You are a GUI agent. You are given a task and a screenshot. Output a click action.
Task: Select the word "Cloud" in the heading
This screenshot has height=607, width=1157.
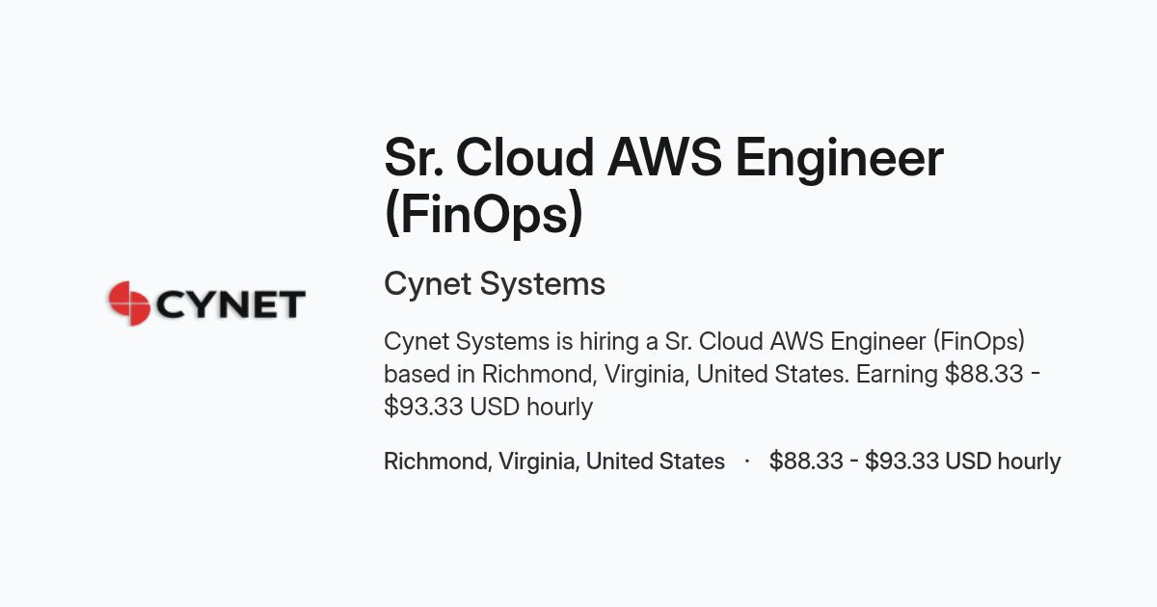(x=525, y=158)
